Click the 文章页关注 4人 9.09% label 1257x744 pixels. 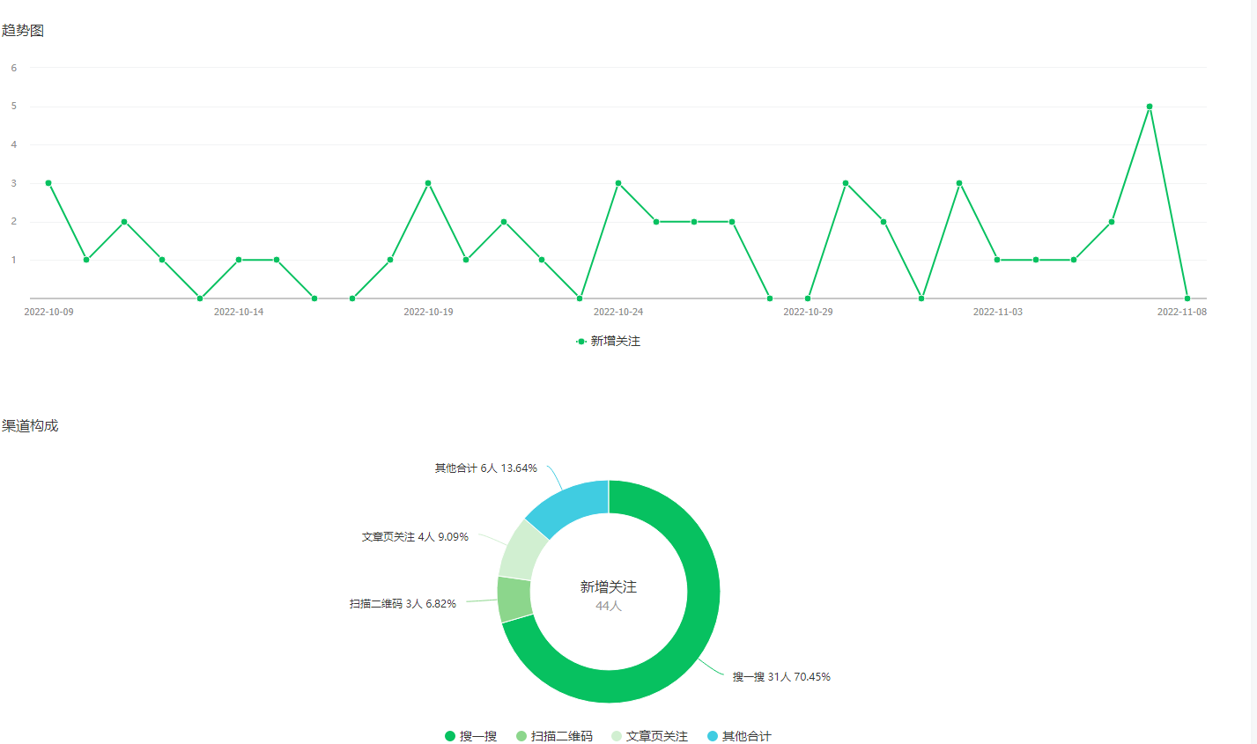click(415, 537)
